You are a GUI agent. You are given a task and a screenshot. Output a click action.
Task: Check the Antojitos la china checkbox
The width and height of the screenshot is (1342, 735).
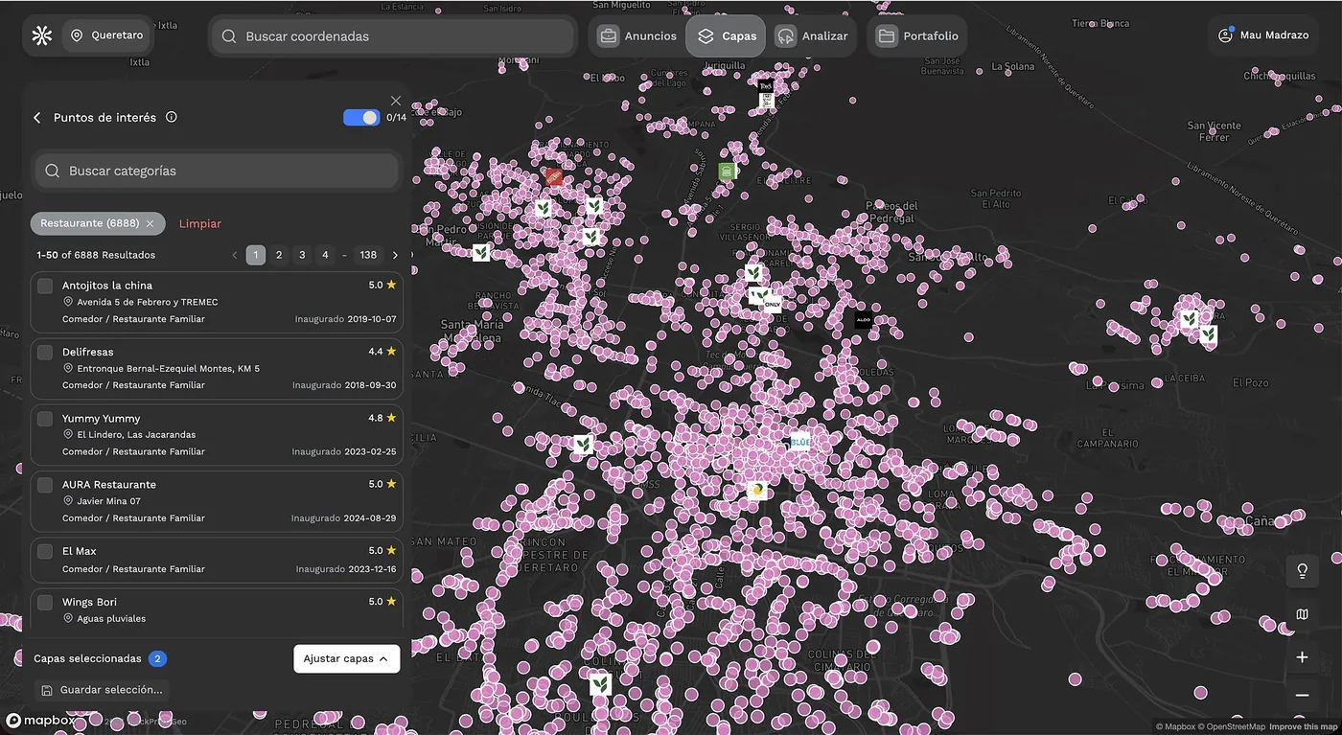point(45,286)
